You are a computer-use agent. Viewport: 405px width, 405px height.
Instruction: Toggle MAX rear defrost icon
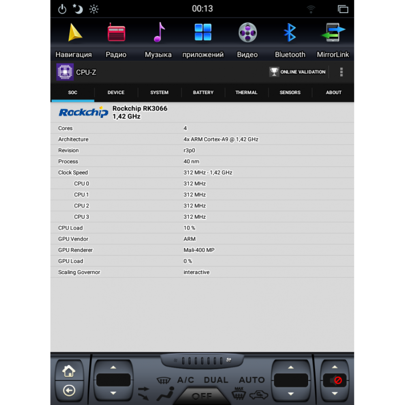[239, 393]
